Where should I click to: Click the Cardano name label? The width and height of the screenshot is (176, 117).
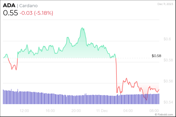(x=29, y=6)
